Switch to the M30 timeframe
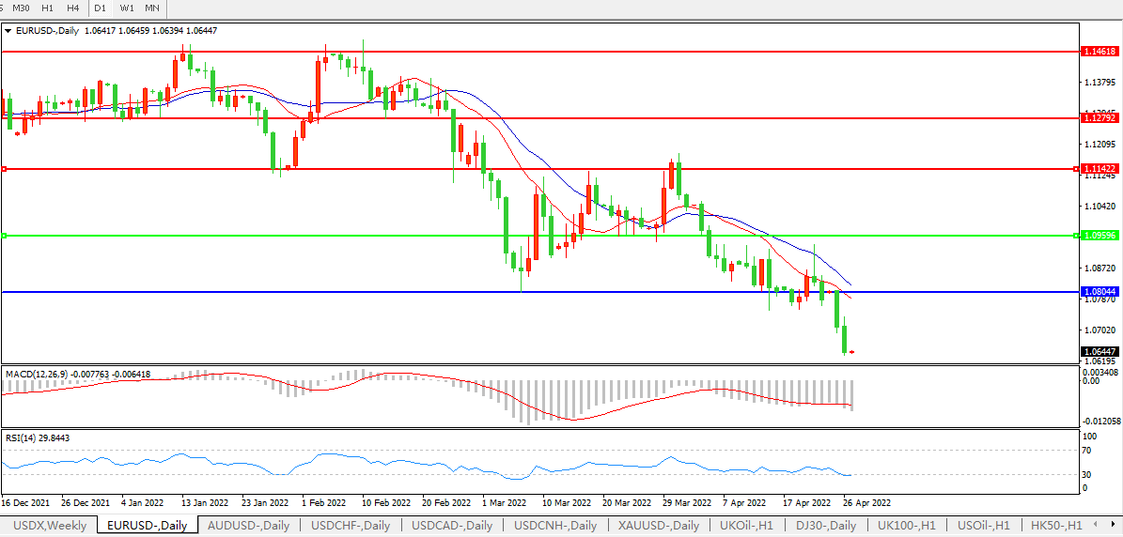1123x537 pixels. 21,8
